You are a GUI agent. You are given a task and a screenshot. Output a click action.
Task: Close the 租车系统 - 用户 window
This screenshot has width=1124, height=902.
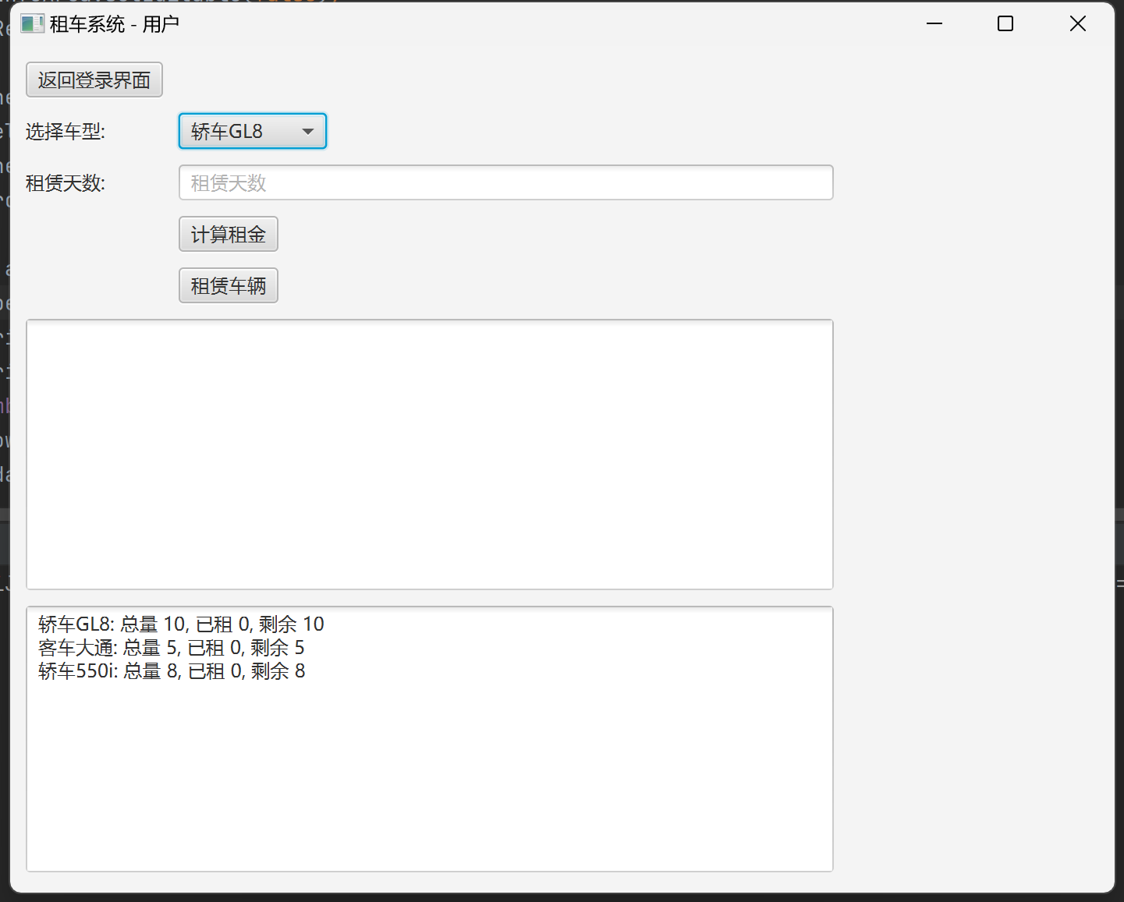(x=1078, y=24)
